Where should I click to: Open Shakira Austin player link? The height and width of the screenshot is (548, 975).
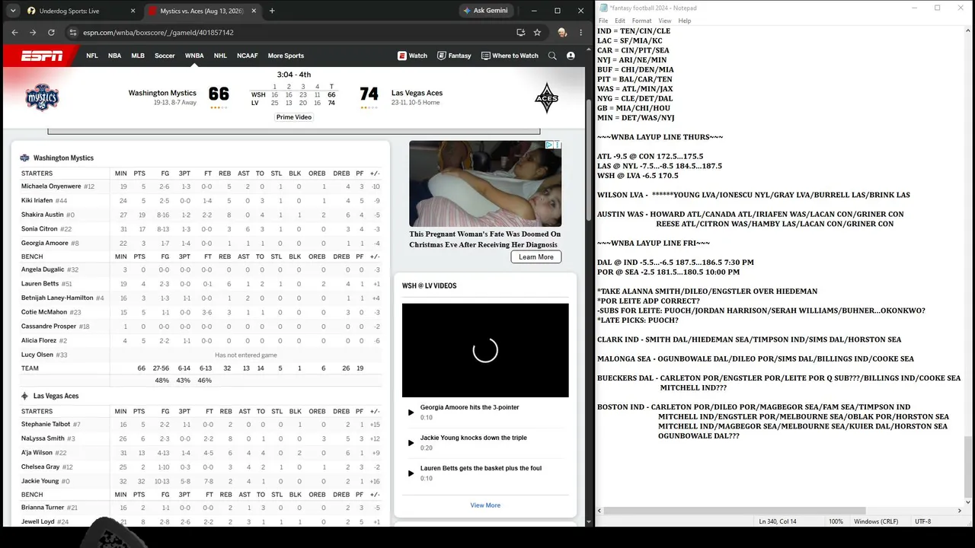coord(43,215)
